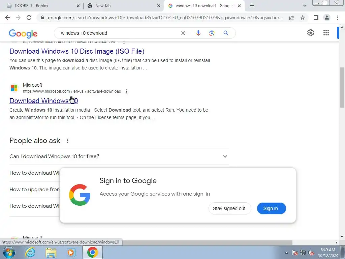
Task: Click the taskbar clock showing 6:49 AM
Action: [x=327, y=253]
